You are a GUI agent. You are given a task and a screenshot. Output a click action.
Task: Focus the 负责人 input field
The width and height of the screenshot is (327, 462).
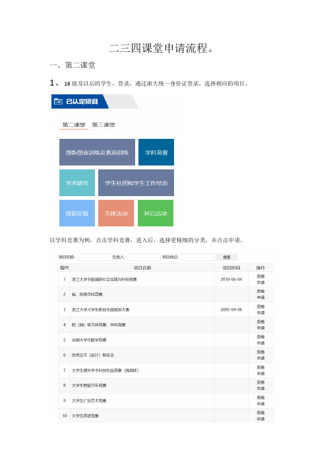pos(144,257)
